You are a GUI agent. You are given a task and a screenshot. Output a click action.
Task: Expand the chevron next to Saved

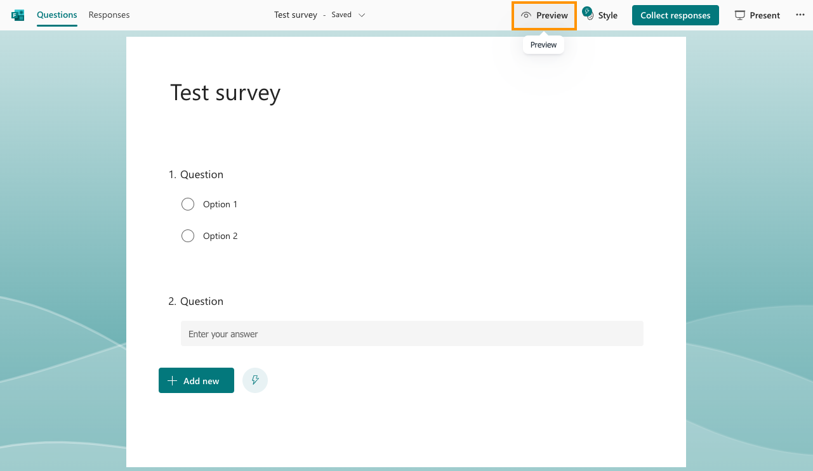pyautogui.click(x=362, y=15)
